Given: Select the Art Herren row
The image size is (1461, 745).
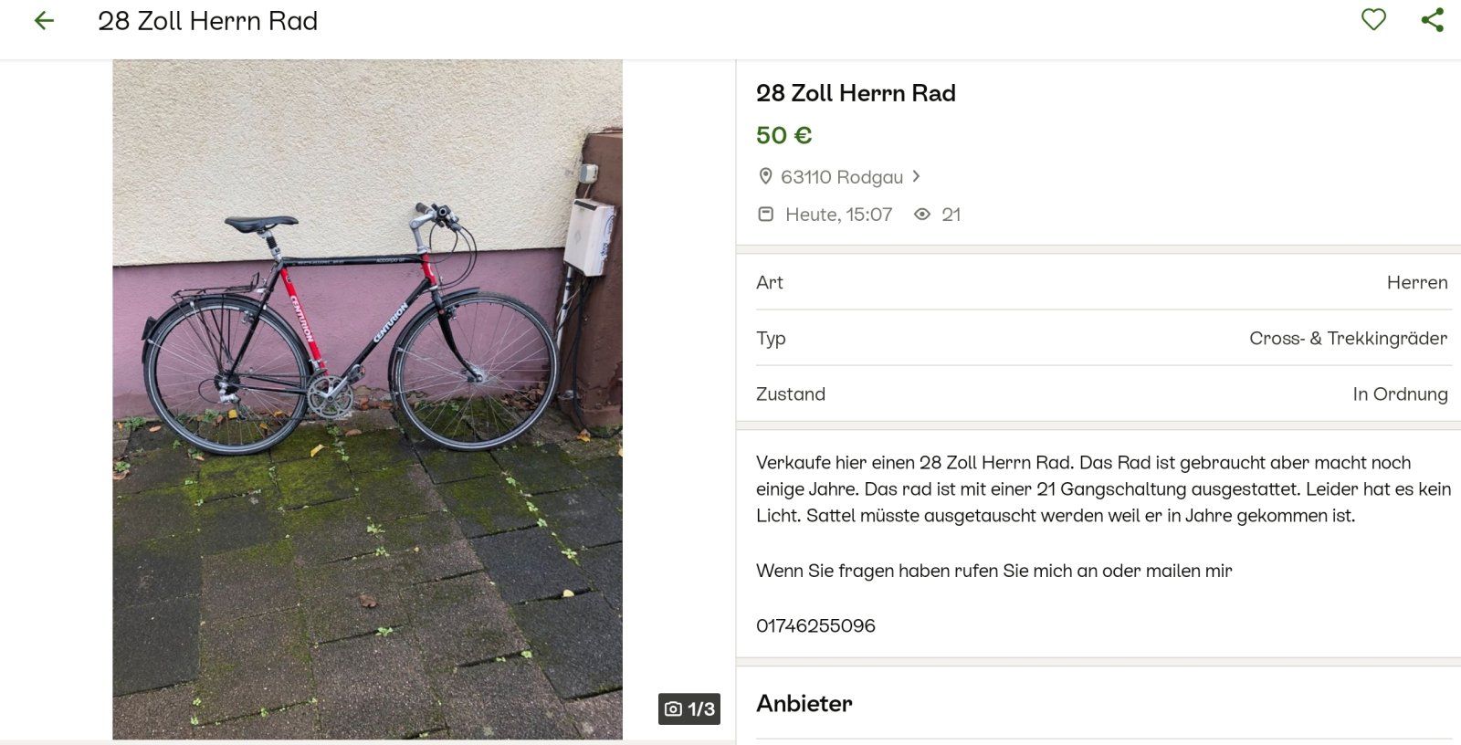Looking at the screenshot, I should pyautogui.click(x=1101, y=282).
